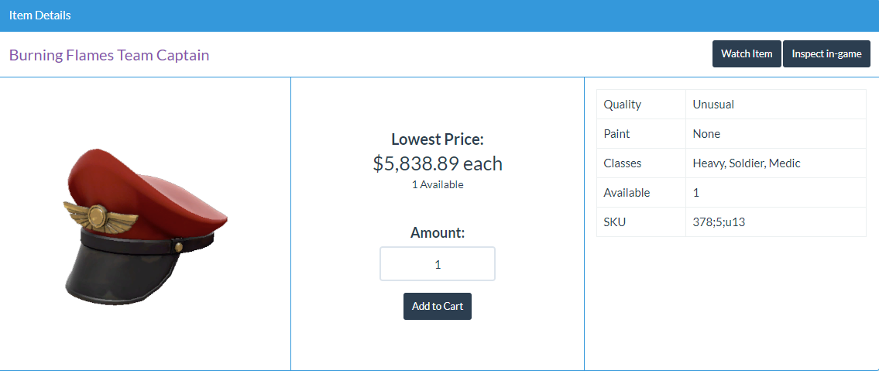Screen dimensions: 879x371
Task: Click the Paint row label
Action: tap(616, 134)
